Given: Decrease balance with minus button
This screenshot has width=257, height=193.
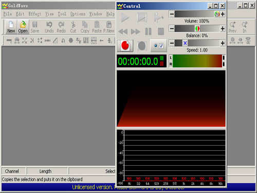Looking at the screenshot, I should pos(172,29).
